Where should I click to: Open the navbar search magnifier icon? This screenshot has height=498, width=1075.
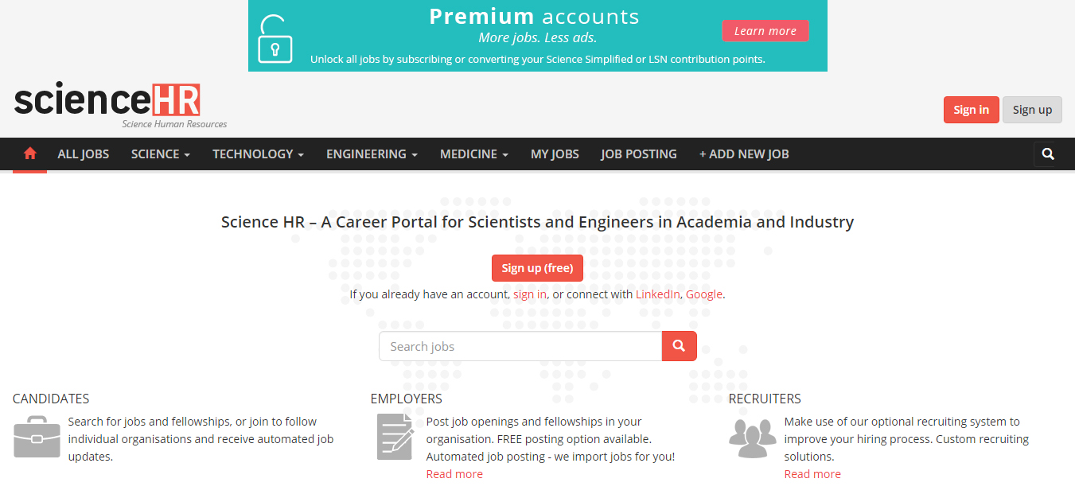coord(1047,154)
